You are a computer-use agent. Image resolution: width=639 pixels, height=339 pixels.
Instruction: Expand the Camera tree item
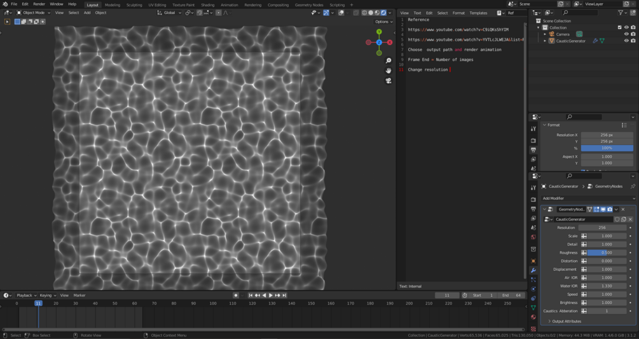click(x=546, y=34)
